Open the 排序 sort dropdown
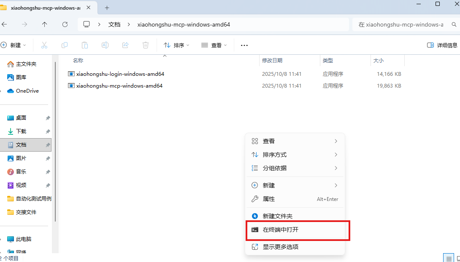 176,45
